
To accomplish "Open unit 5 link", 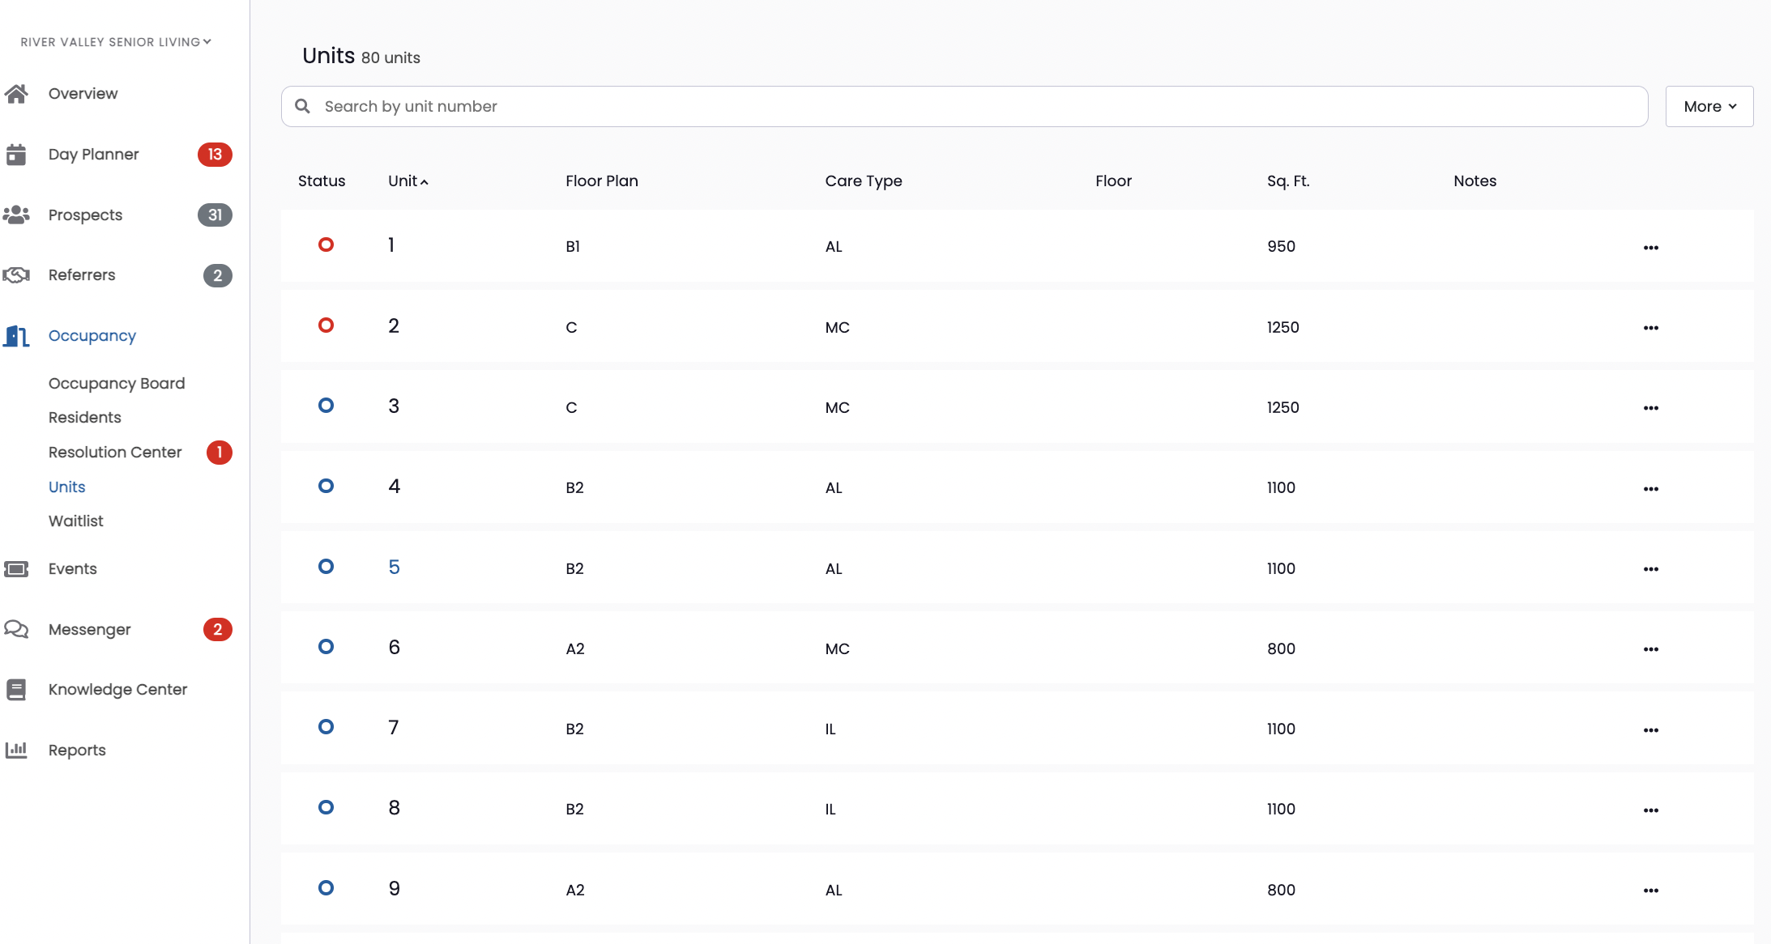I will click(394, 568).
